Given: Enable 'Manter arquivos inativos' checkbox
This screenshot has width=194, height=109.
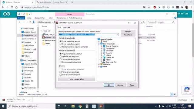Looking at the screenshot, I should [61, 72].
